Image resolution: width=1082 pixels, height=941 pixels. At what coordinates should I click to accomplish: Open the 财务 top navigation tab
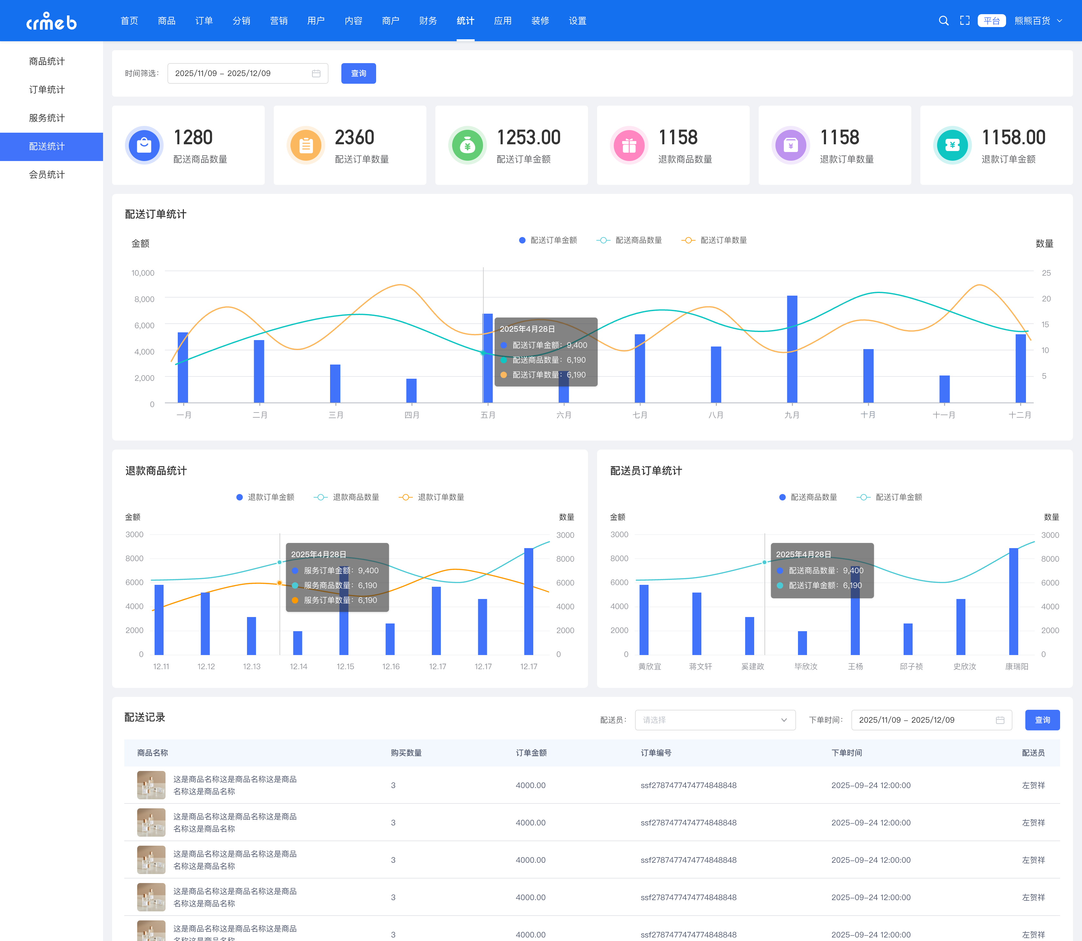(x=428, y=21)
